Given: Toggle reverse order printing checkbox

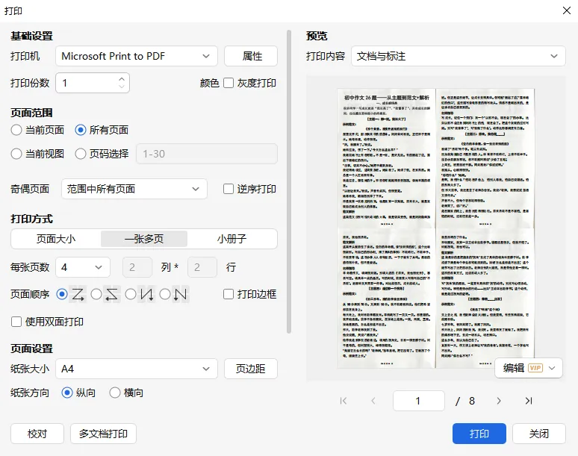Looking at the screenshot, I should pyautogui.click(x=229, y=189).
